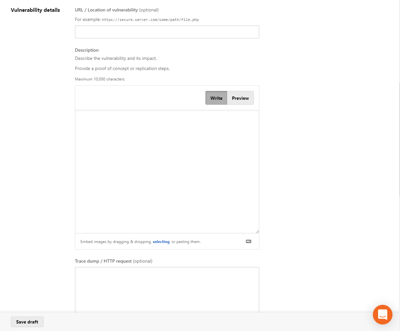This screenshot has height=331, width=400.
Task: Click the "Description" field label
Action: 87,50
